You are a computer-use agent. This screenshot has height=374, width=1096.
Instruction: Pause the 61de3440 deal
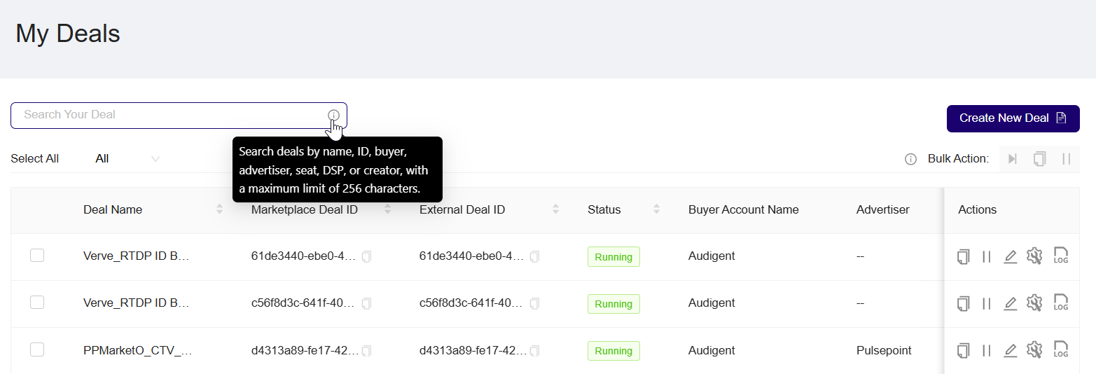click(x=987, y=256)
